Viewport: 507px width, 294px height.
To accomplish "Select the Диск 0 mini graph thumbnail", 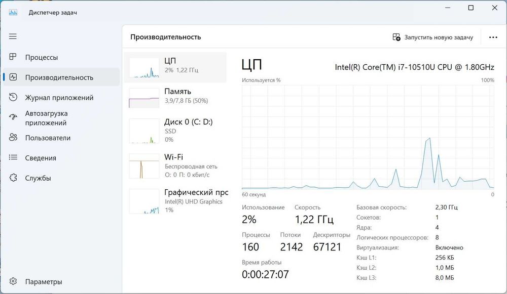I will pyautogui.click(x=144, y=131).
